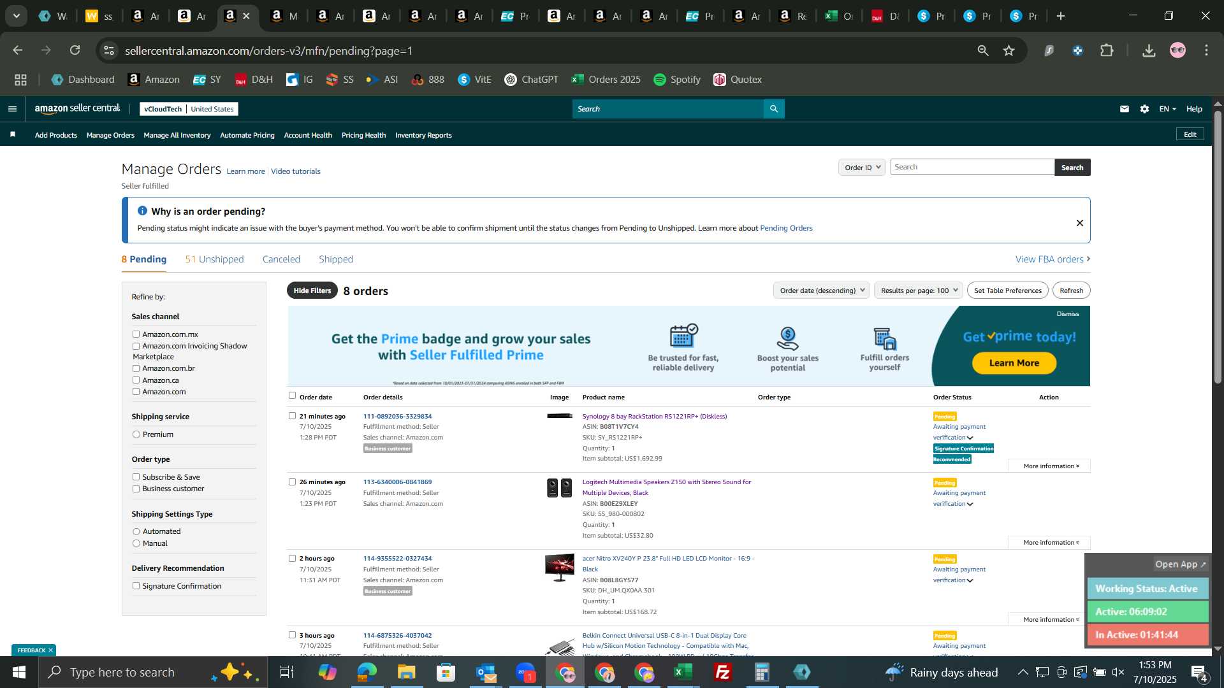Open the Inventory Reports menu item
Image resolution: width=1224 pixels, height=688 pixels.
pyautogui.click(x=423, y=135)
